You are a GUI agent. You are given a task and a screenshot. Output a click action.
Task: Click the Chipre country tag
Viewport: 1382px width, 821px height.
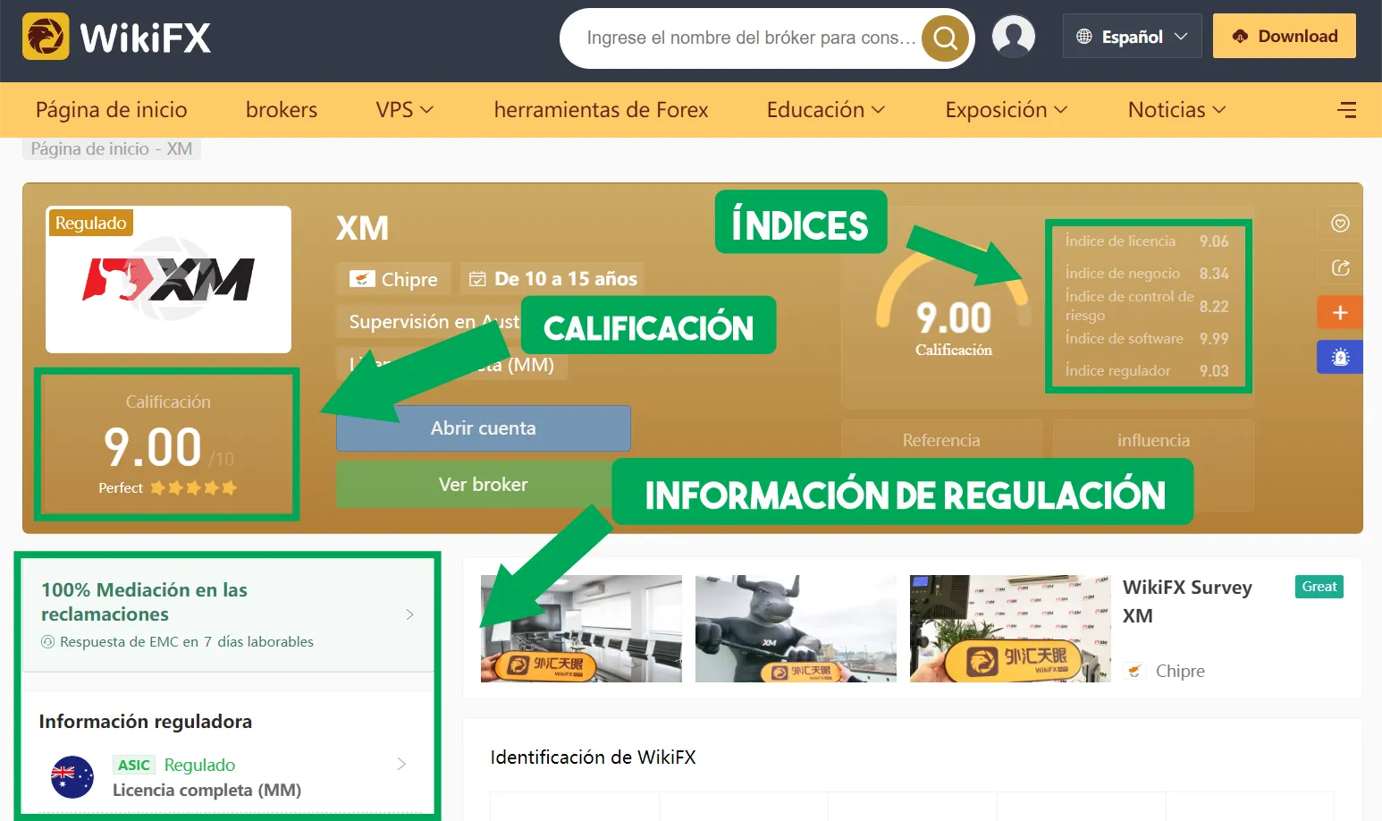click(x=393, y=279)
